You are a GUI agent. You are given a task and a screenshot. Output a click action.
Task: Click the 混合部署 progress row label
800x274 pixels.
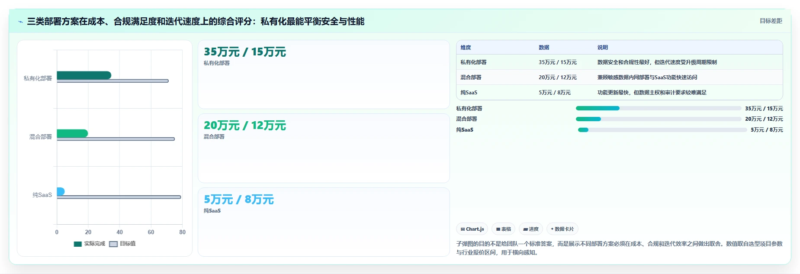coord(466,119)
